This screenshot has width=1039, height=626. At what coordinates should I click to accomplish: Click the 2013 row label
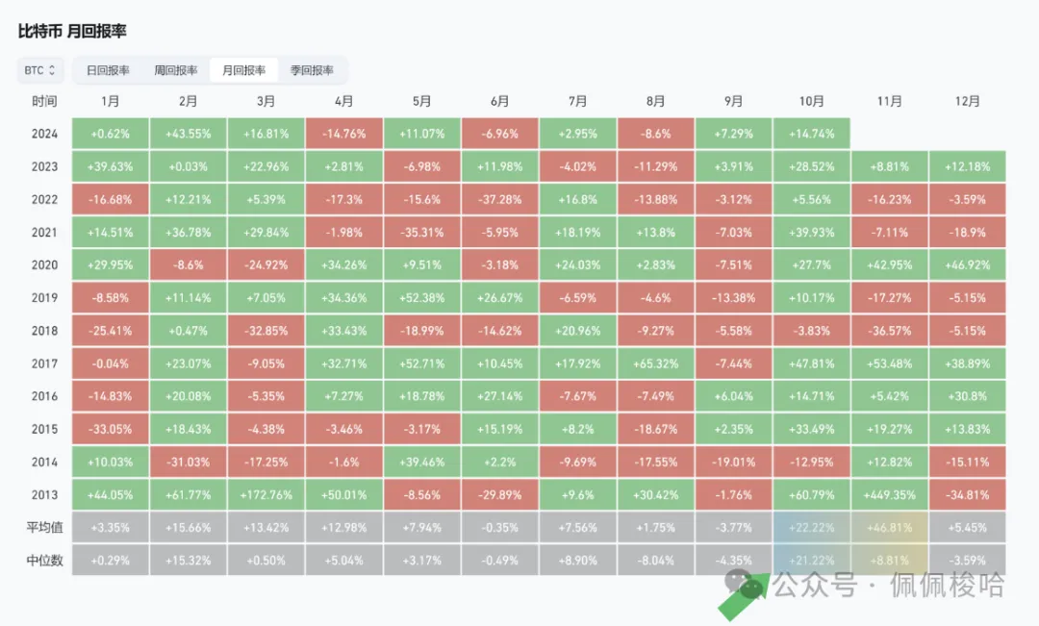43,494
